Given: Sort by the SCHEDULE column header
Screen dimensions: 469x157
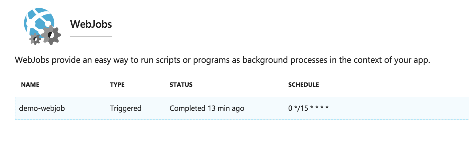Looking at the screenshot, I should point(303,85).
